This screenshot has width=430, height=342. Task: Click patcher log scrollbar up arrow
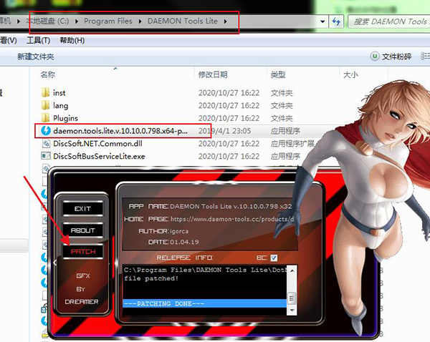point(292,270)
